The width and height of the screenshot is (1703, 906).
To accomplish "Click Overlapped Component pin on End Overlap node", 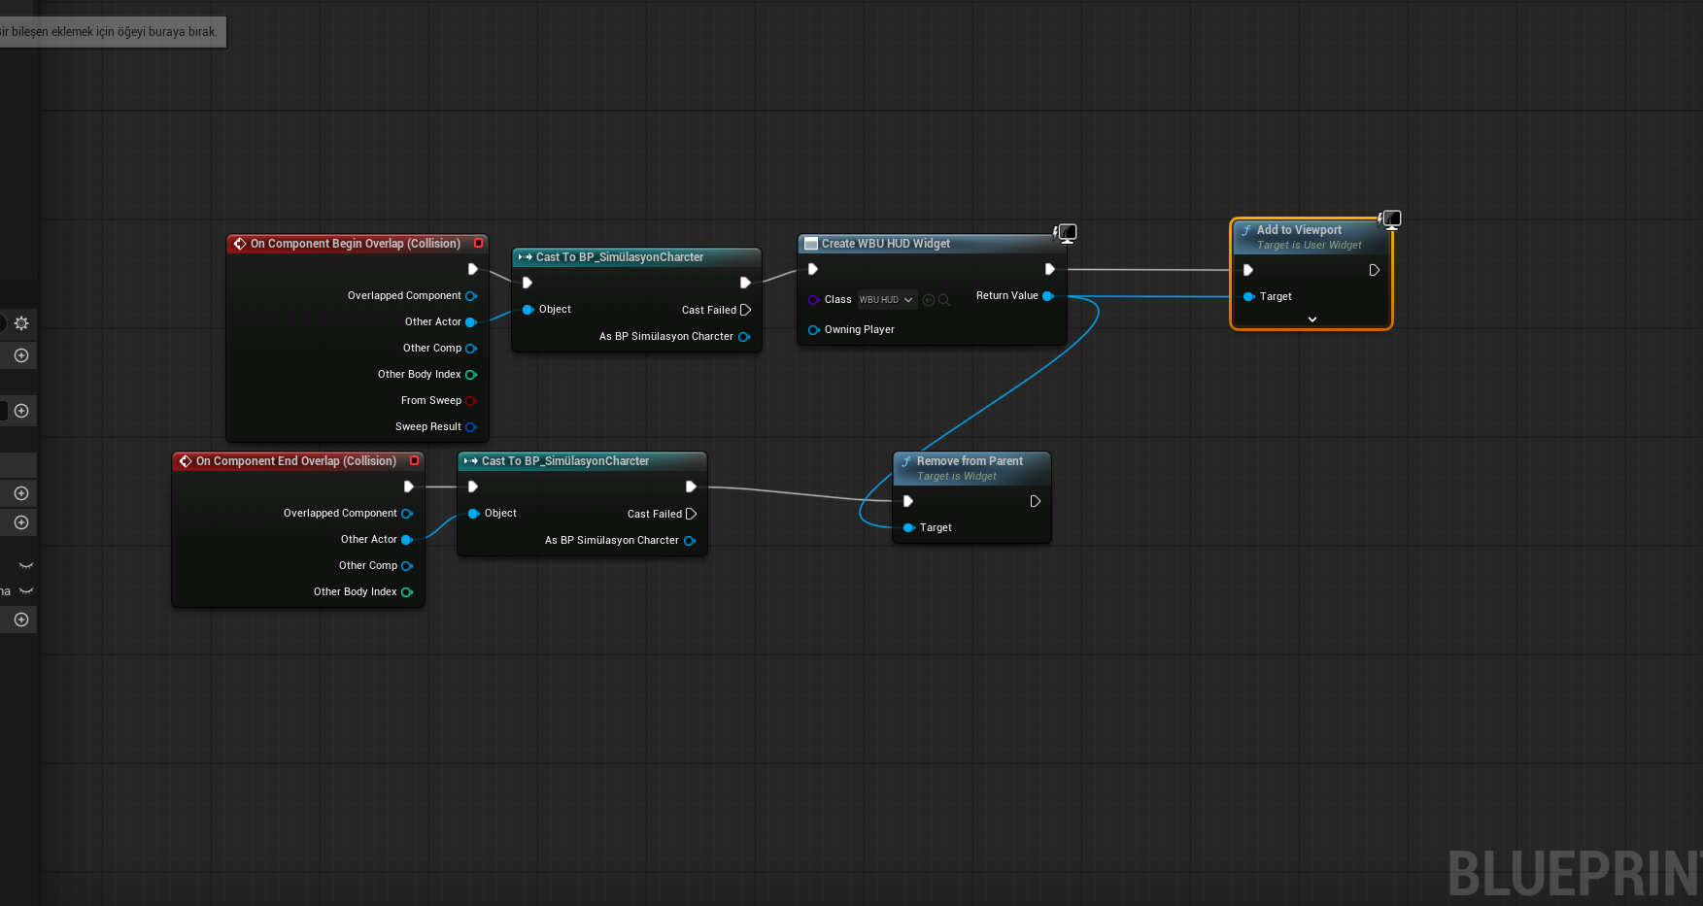I will click(x=407, y=514).
